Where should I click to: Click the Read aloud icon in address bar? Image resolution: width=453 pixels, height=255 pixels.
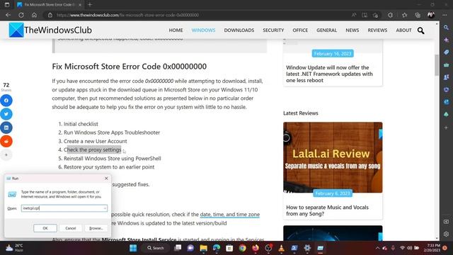coord(354,15)
